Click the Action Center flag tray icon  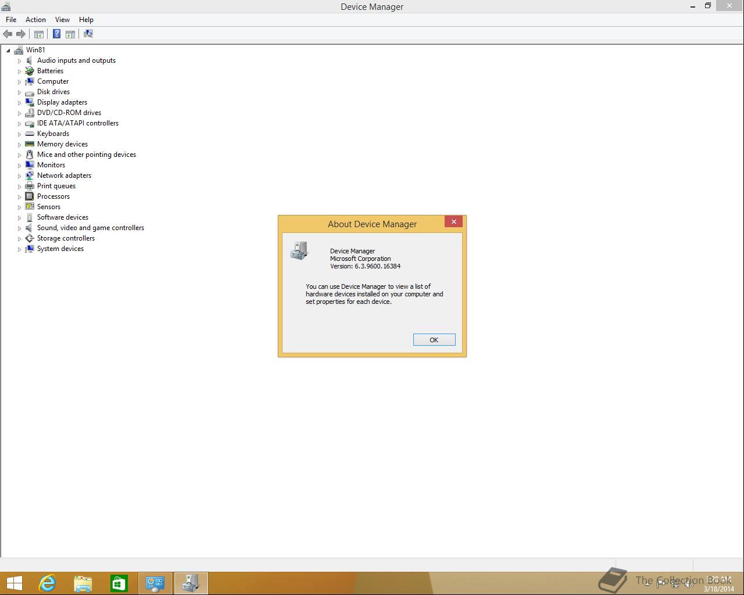click(661, 584)
